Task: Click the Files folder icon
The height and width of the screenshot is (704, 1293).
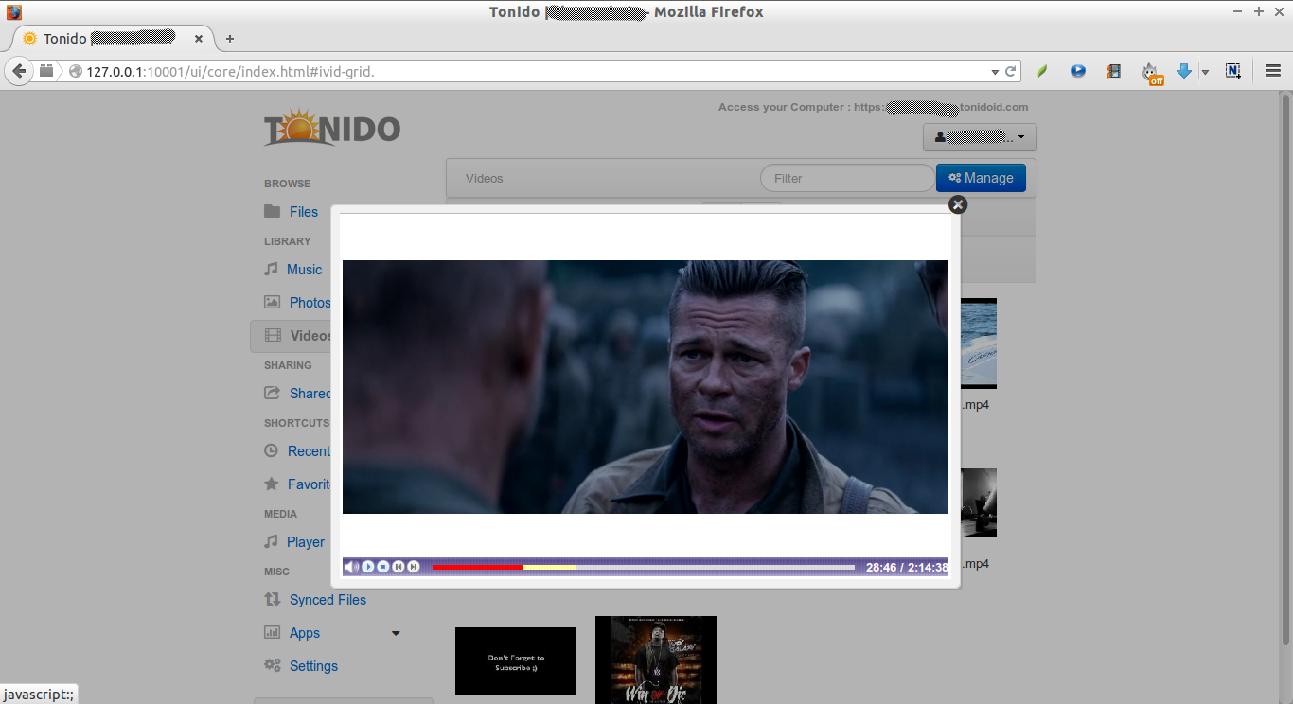Action: pyautogui.click(x=272, y=211)
